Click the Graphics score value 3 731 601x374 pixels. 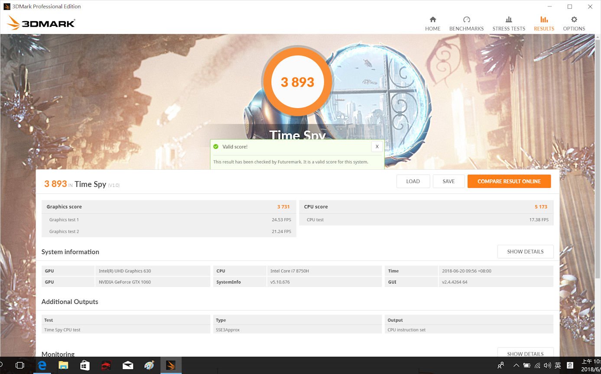point(283,207)
